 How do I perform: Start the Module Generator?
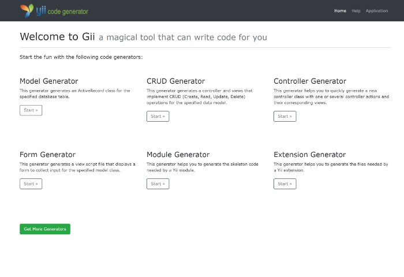pos(158,184)
